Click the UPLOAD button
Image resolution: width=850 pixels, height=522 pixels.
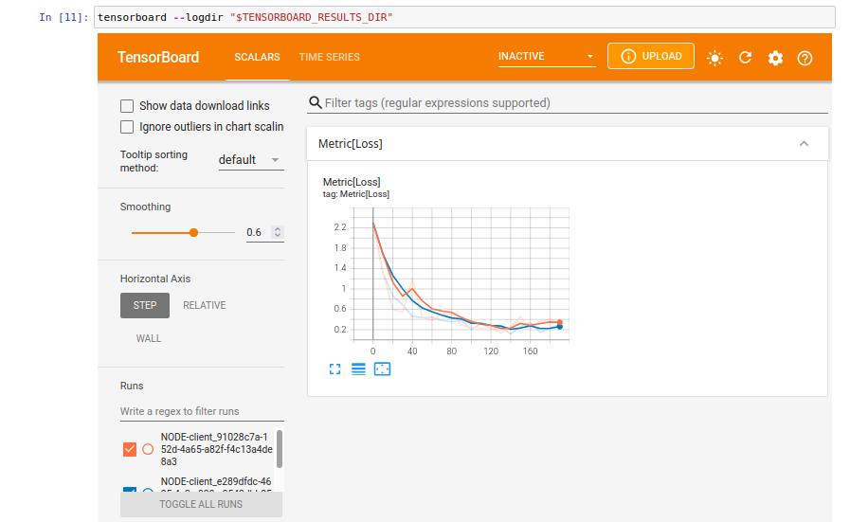coord(650,57)
